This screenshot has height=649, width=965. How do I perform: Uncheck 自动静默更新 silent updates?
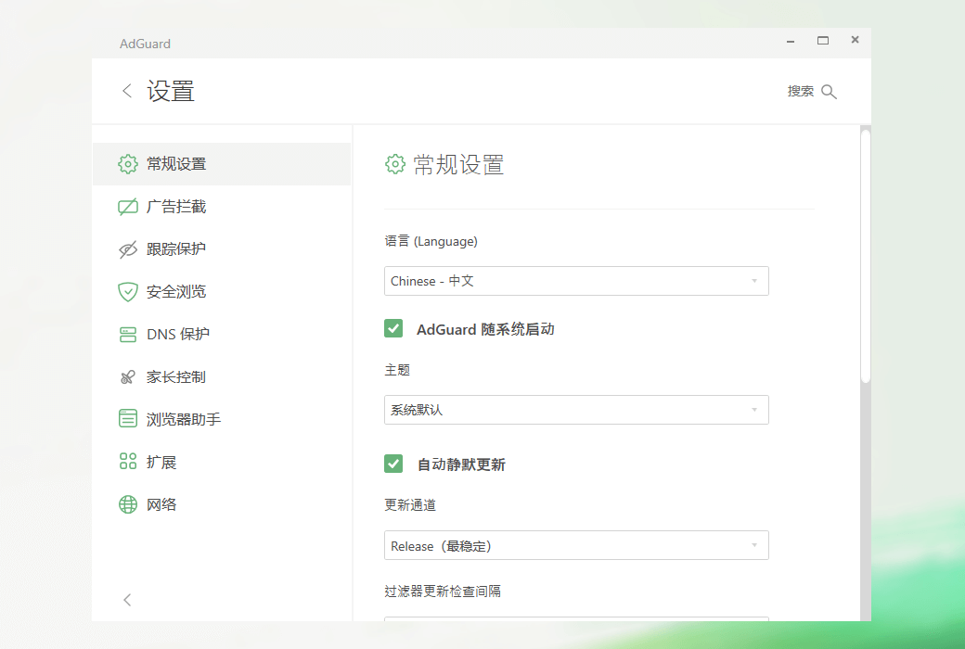(393, 464)
